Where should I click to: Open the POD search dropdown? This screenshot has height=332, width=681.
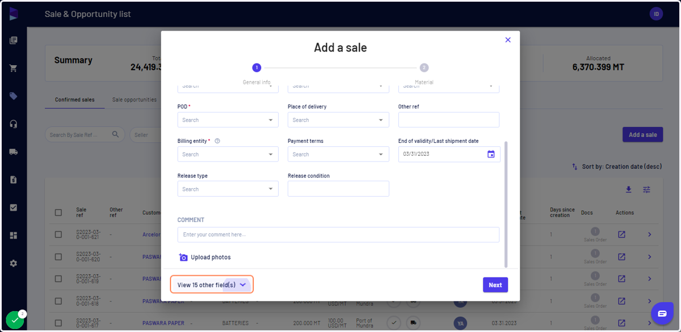(x=228, y=120)
